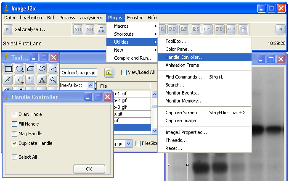Open the Fenster menu

[x=135, y=18]
